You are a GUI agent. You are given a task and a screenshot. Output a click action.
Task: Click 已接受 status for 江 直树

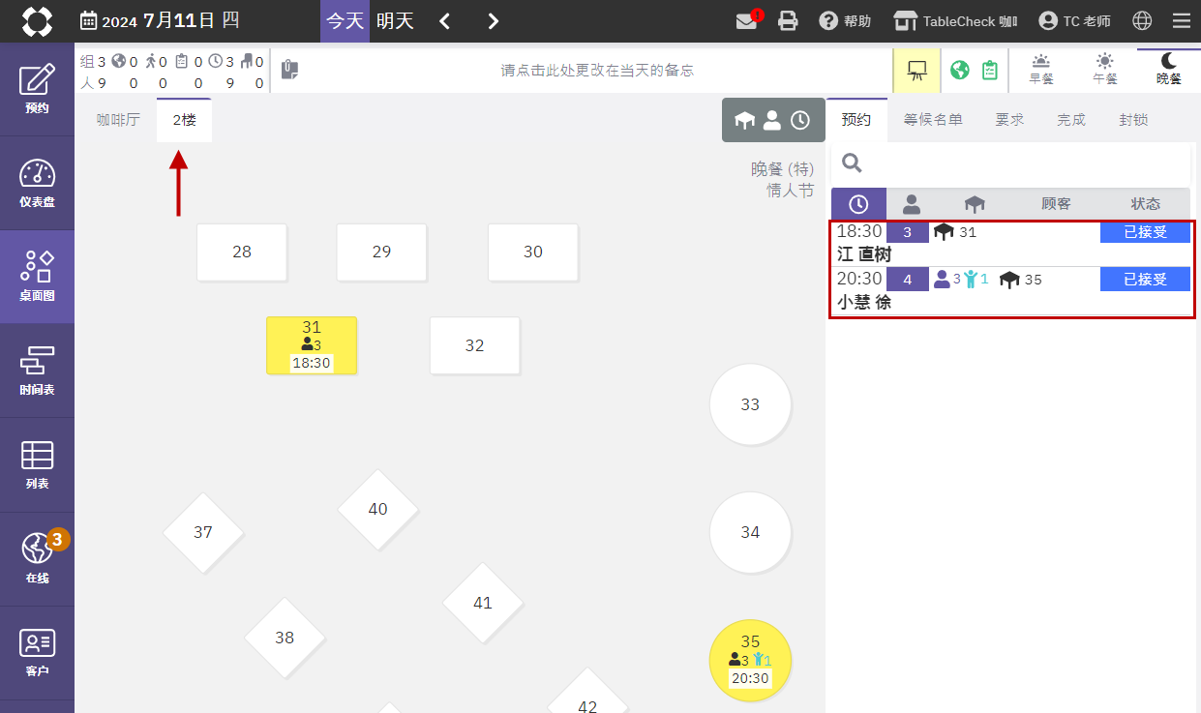click(x=1145, y=232)
